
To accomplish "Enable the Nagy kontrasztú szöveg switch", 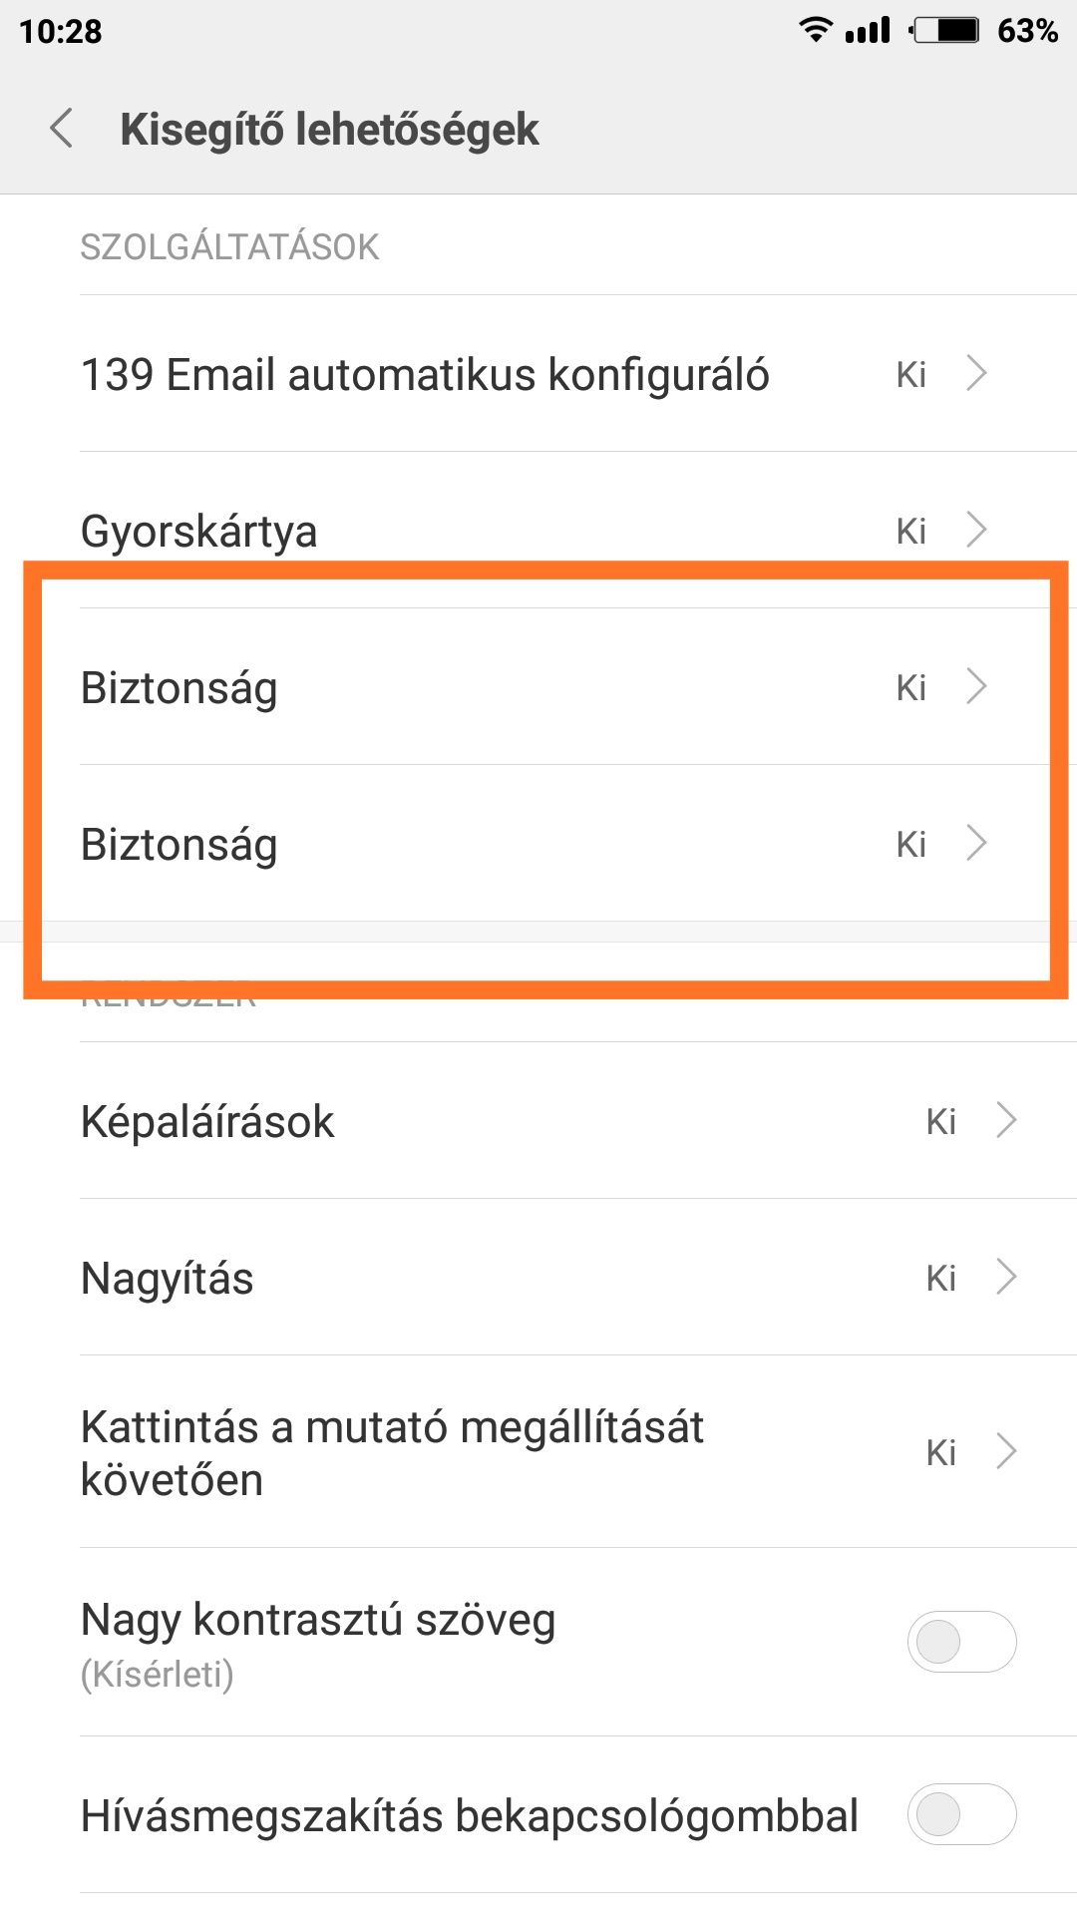I will (961, 1642).
